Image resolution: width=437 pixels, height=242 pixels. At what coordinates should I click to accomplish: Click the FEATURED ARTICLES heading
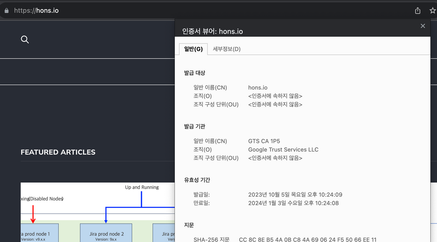58,152
